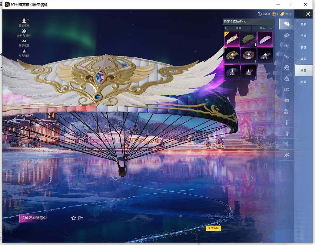Click the 搜索 search field
Image resolution: width=315 pixels, height=245 pixels.
pyautogui.click(x=238, y=28)
